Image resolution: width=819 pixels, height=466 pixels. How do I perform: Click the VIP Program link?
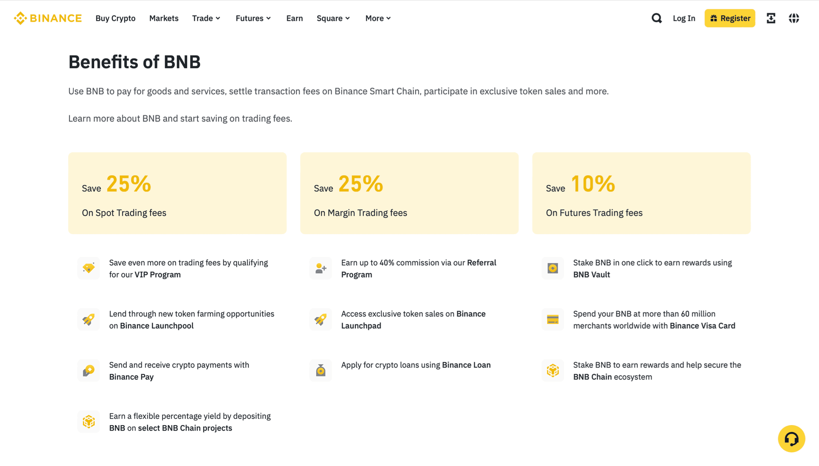(x=158, y=274)
